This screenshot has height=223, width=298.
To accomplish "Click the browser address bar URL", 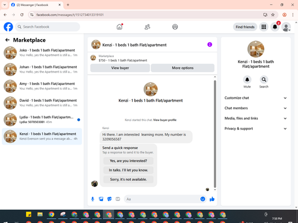I will [x=70, y=15].
